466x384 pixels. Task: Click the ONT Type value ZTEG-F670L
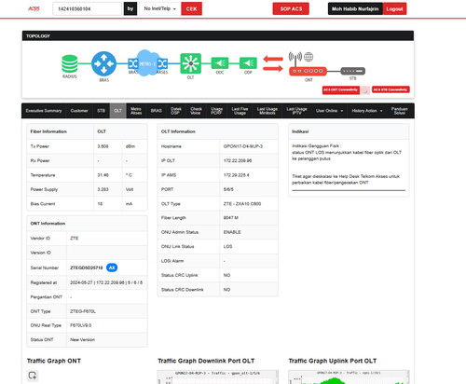[83, 311]
